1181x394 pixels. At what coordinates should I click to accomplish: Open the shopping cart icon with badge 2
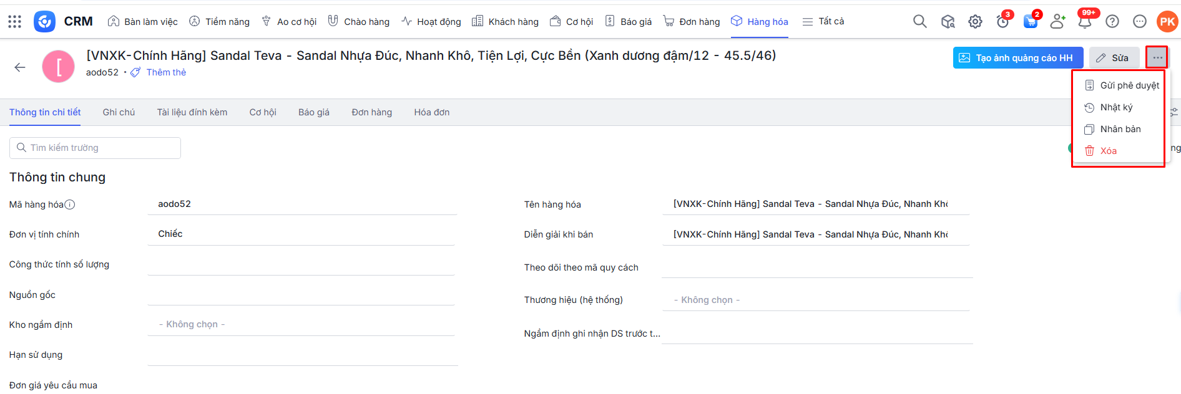coord(1030,22)
